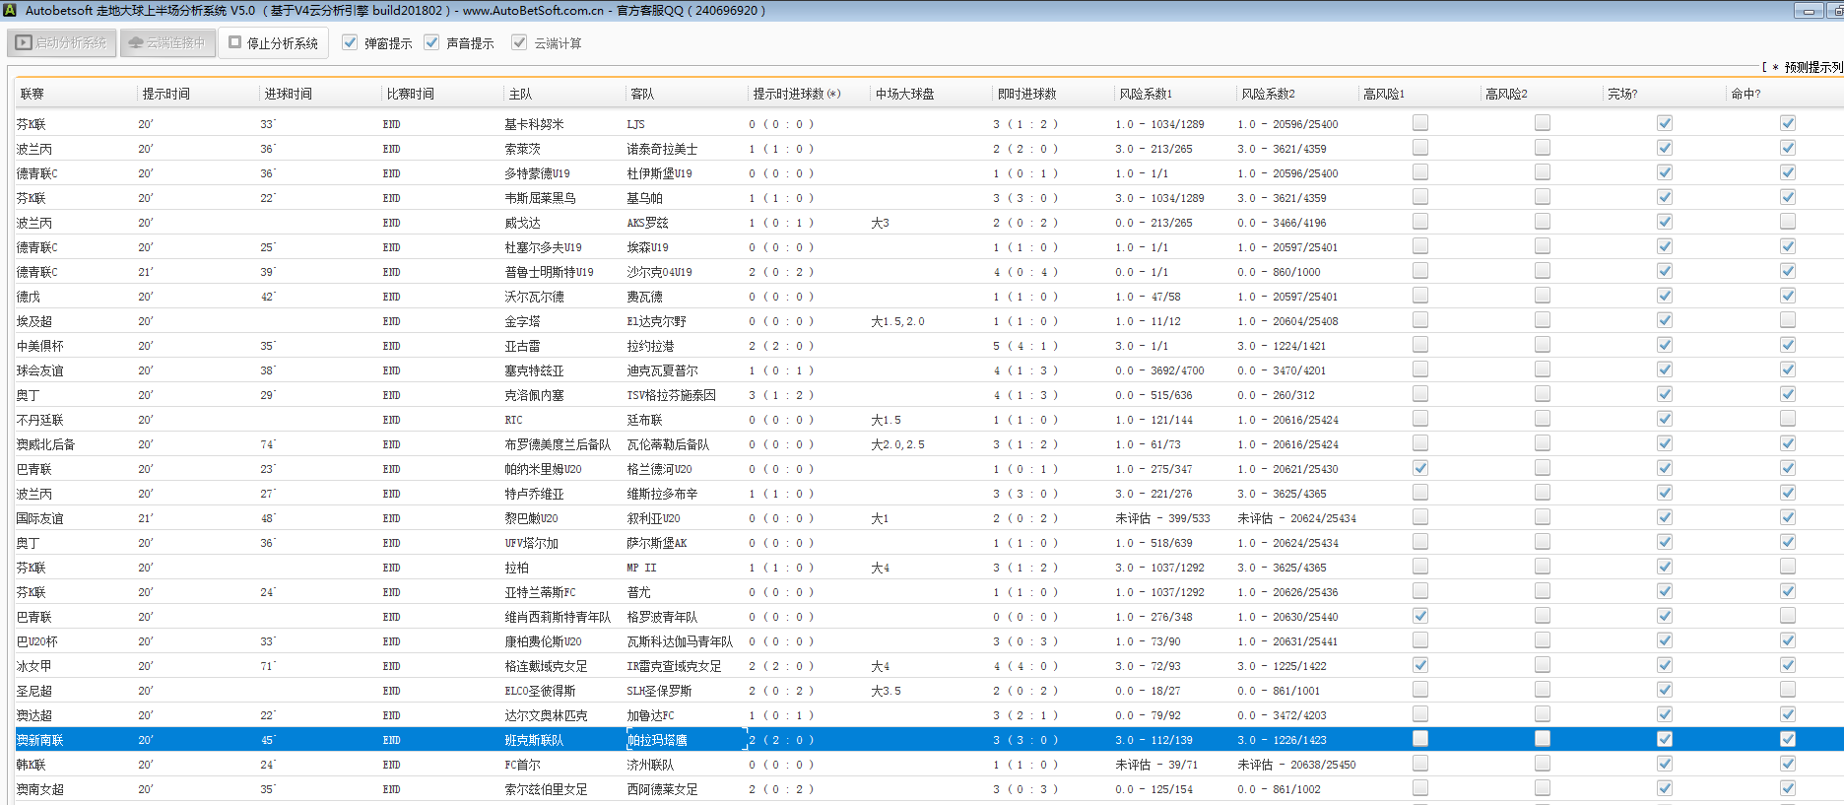
Task: Click the Autobetsoft logo in title bar
Action: (10, 11)
